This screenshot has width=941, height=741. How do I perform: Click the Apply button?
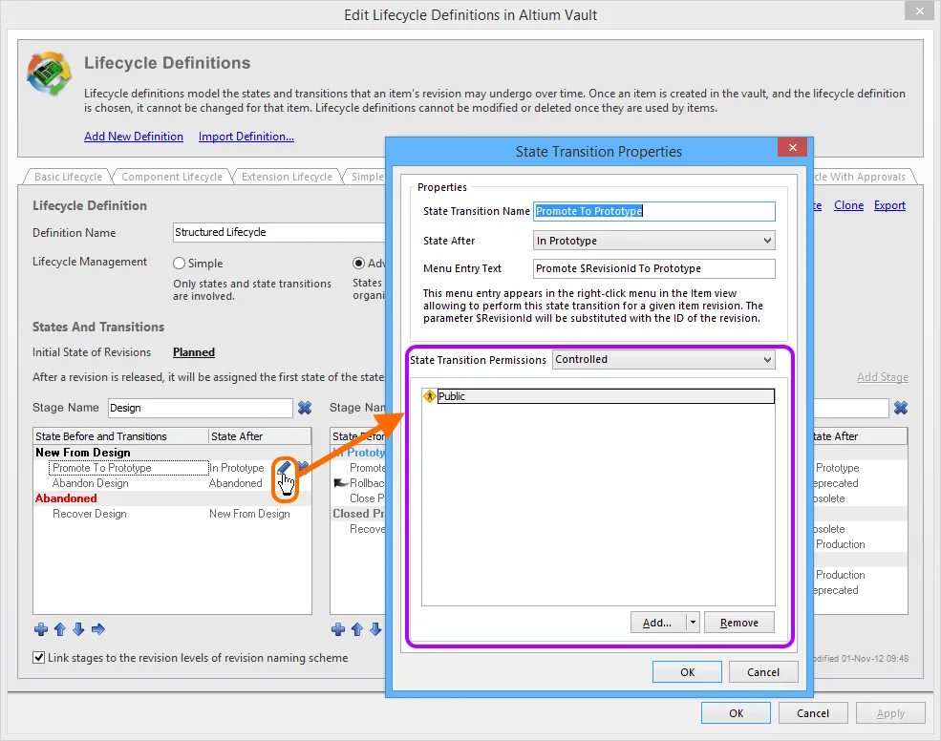pyautogui.click(x=890, y=712)
